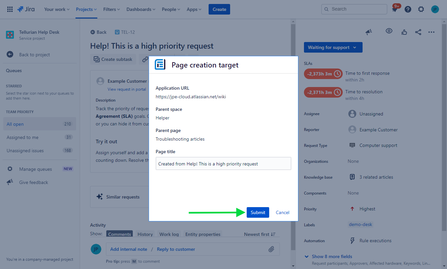Click the Page title input field
The width and height of the screenshot is (447, 269).
tap(223, 163)
